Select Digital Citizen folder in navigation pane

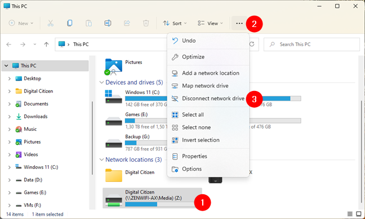pos(38,91)
